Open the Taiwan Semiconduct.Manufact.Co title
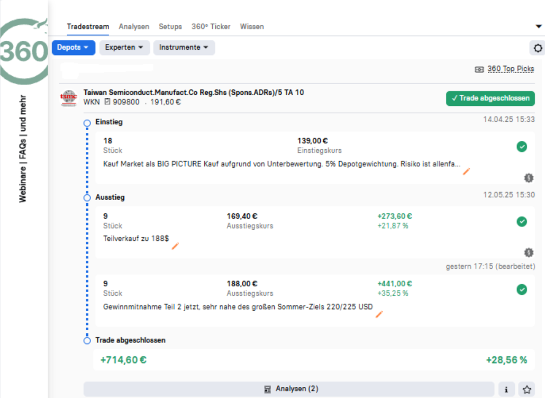 coord(194,93)
